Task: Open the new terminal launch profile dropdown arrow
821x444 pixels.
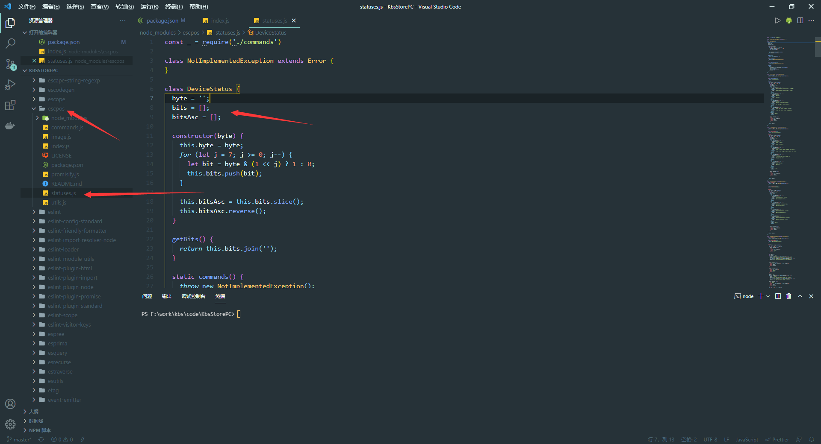Action: coord(768,296)
